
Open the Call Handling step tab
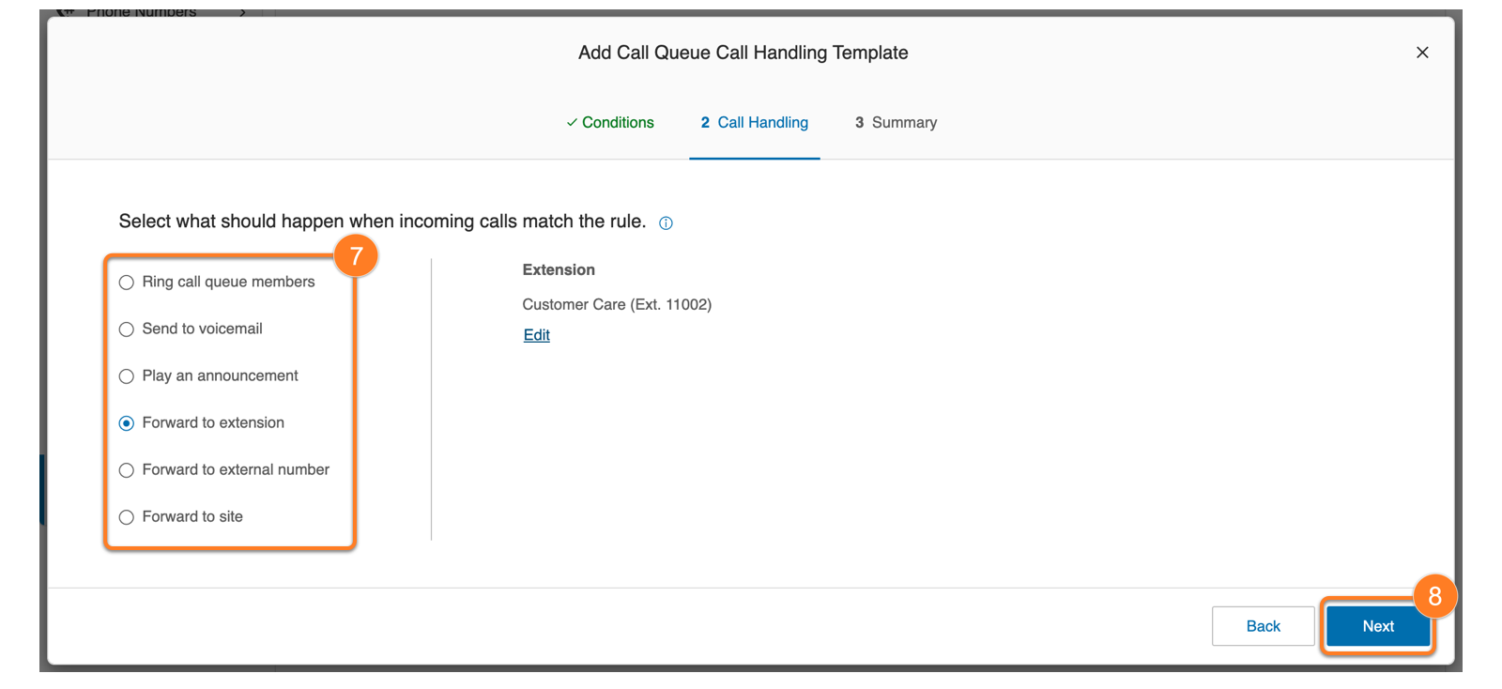pos(761,123)
